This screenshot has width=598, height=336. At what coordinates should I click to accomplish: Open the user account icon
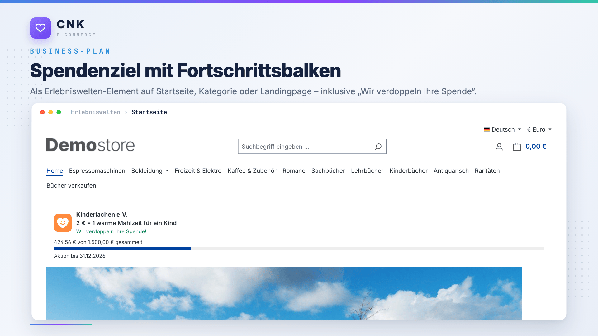click(x=499, y=147)
